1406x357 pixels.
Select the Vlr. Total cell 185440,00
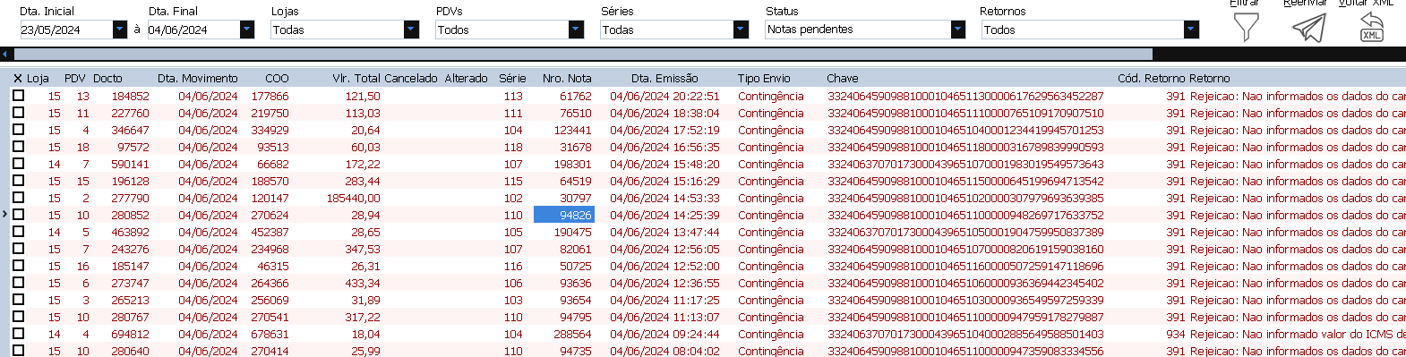point(353,198)
